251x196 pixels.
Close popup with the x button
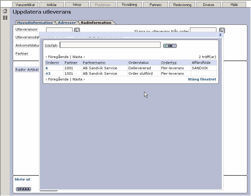(220, 35)
